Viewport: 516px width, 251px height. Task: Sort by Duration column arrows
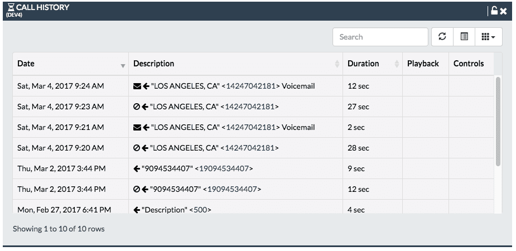(x=397, y=64)
